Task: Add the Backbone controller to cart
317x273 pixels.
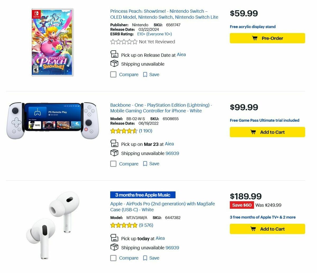Action: point(267,132)
